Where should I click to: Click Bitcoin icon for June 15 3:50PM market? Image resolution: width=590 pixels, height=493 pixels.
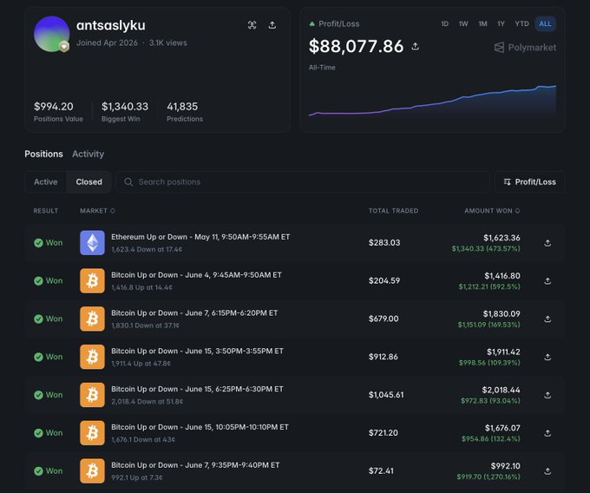coord(92,357)
